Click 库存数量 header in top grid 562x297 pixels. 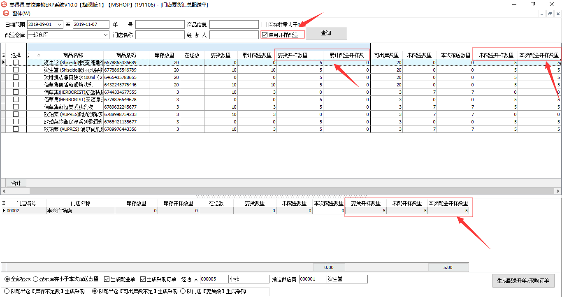pos(164,55)
